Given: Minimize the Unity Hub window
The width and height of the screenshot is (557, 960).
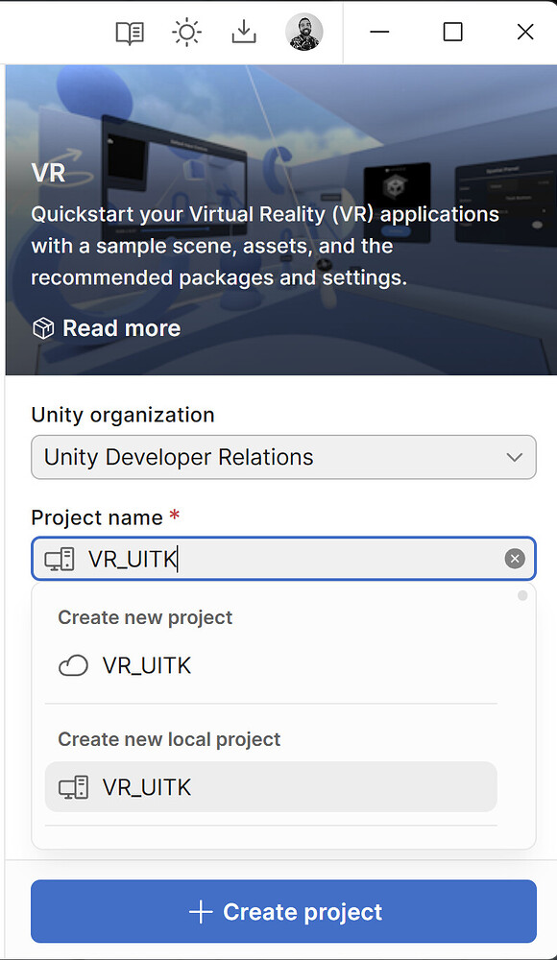Looking at the screenshot, I should coord(379,32).
